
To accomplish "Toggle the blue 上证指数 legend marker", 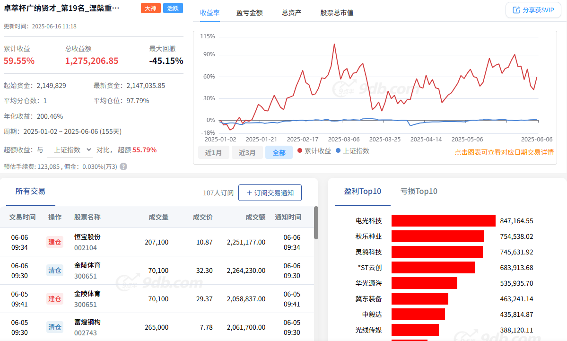I will (338, 151).
